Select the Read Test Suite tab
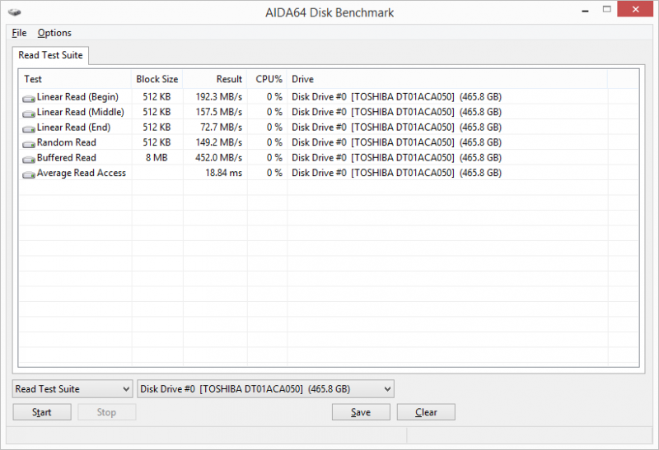The image size is (659, 450). tap(50, 55)
